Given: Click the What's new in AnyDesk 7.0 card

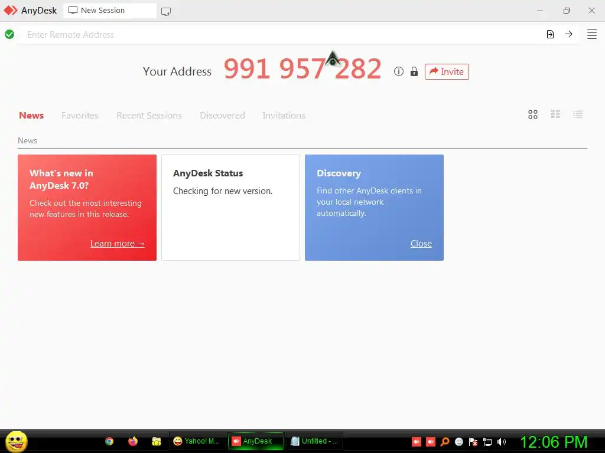Looking at the screenshot, I should 87,208.
